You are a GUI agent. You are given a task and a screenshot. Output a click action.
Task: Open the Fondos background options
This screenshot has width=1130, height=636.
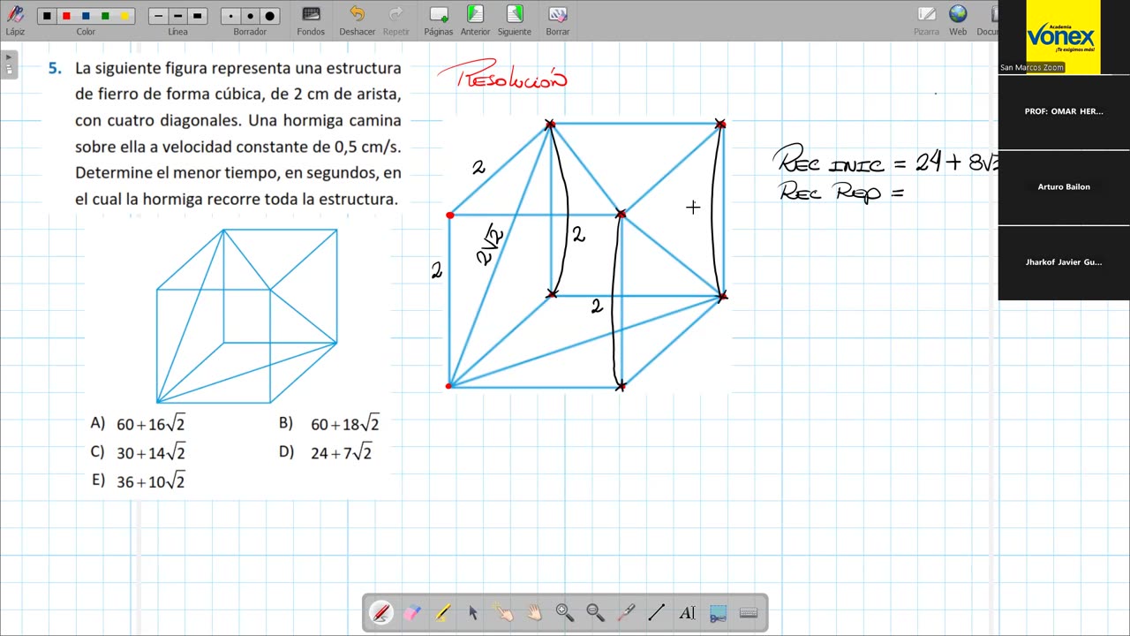tap(311, 19)
